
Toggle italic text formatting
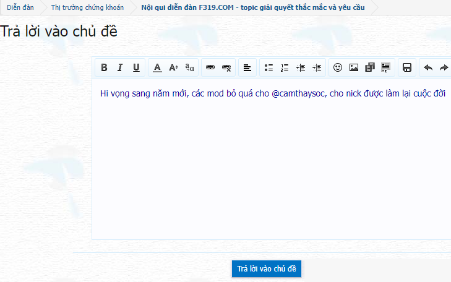tap(120, 67)
